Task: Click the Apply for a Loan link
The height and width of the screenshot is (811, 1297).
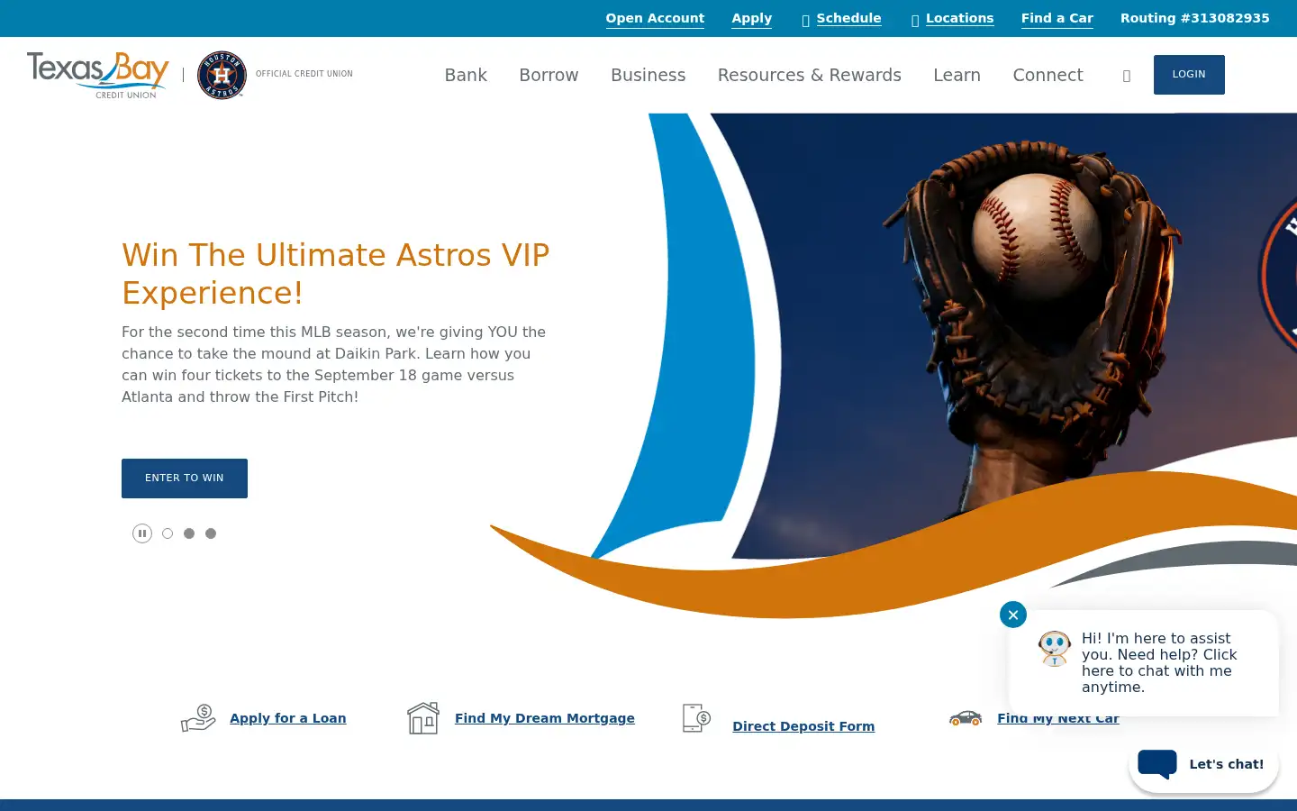Action: [287, 718]
